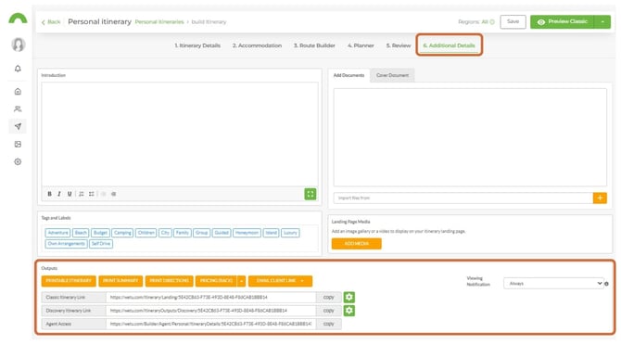Open the Wetu logo home

pyautogui.click(x=18, y=19)
